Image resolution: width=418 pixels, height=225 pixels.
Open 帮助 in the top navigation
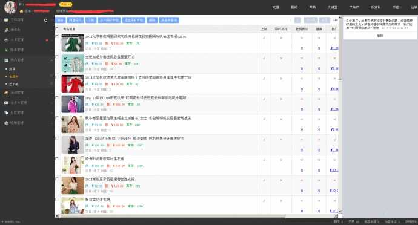pyautogui.click(x=313, y=7)
